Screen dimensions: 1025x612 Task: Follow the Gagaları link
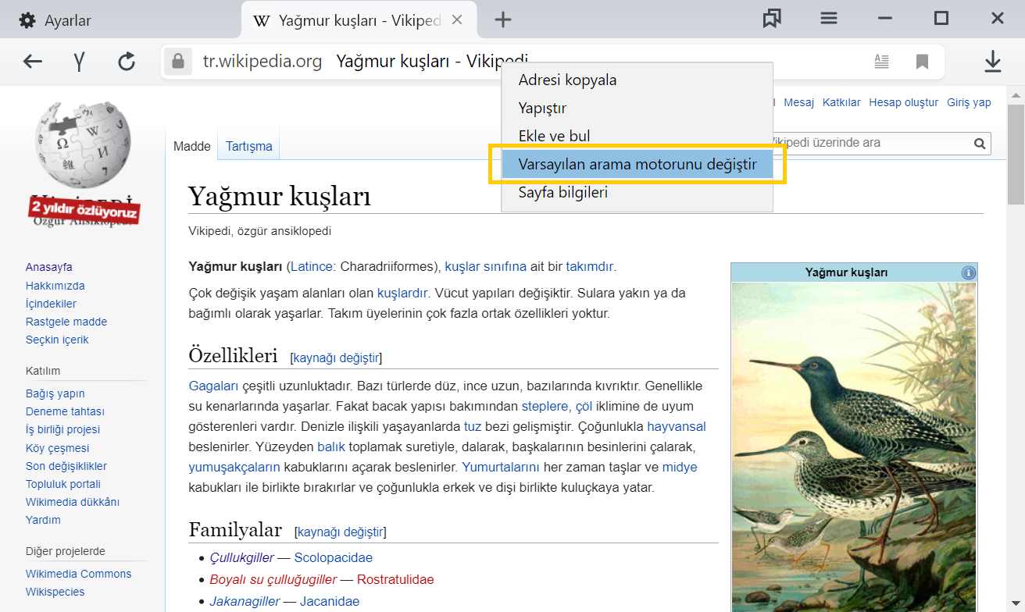point(213,386)
